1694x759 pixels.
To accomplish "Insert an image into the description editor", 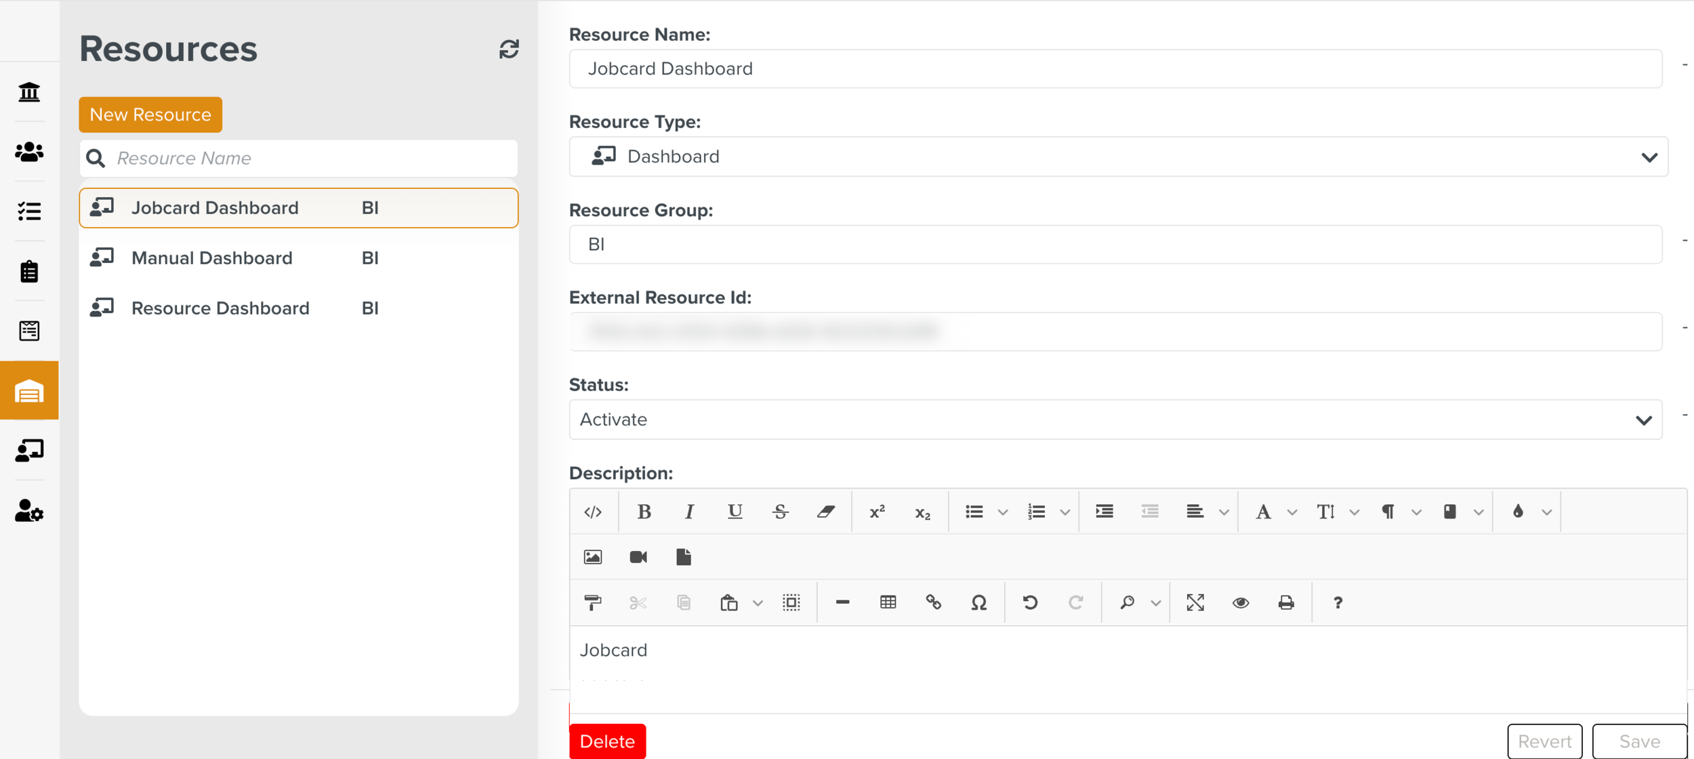I will pos(593,557).
